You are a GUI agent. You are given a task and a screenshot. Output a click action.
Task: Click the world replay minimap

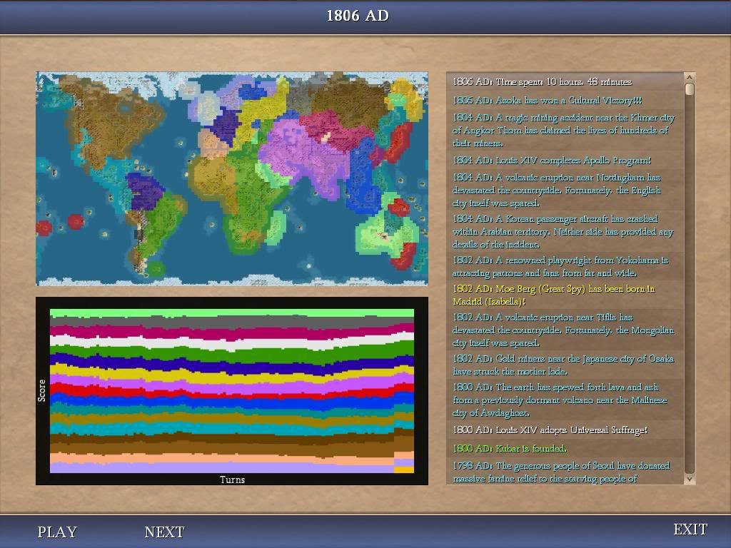[x=232, y=178]
